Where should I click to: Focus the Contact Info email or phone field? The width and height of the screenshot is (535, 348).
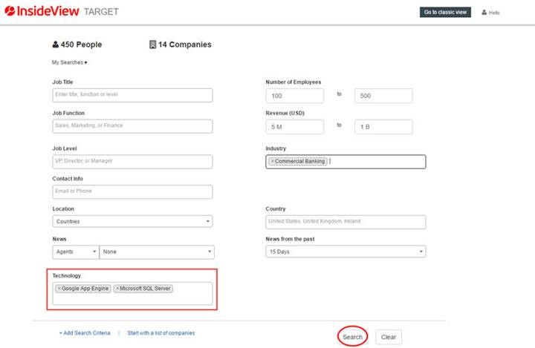[x=132, y=191]
